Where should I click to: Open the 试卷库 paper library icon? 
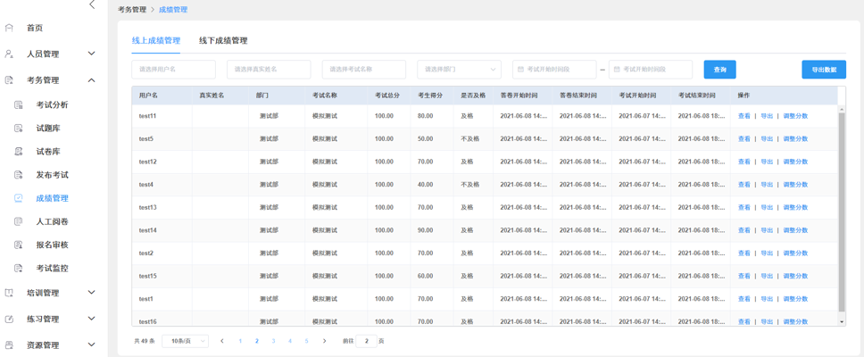click(18, 152)
